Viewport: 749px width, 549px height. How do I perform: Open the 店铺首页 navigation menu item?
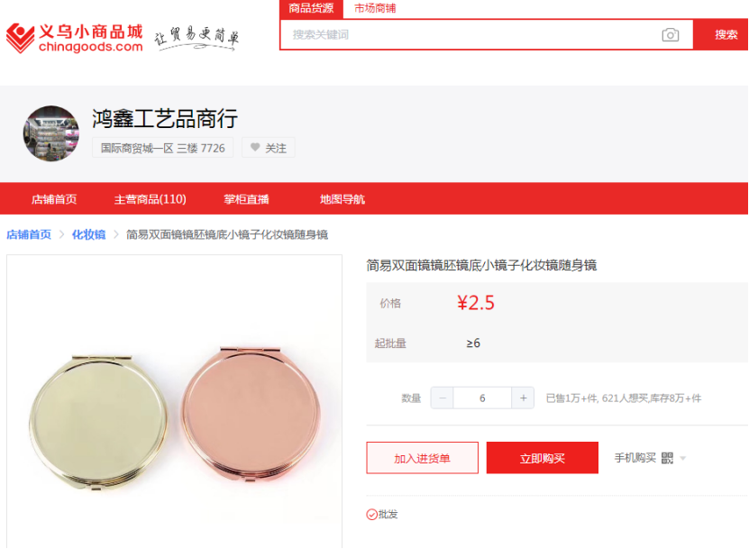tap(54, 199)
